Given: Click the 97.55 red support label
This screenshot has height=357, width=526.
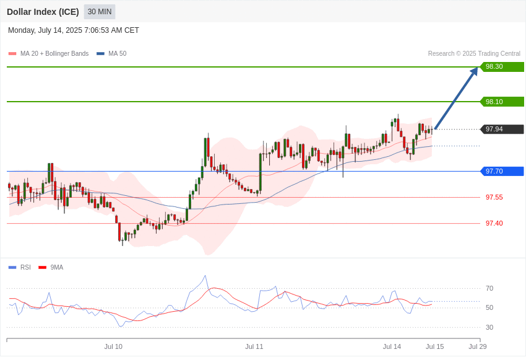Looking at the screenshot, I should (494, 197).
